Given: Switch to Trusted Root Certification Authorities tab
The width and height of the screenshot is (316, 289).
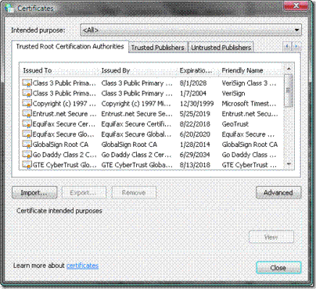Looking at the screenshot, I should [70, 47].
